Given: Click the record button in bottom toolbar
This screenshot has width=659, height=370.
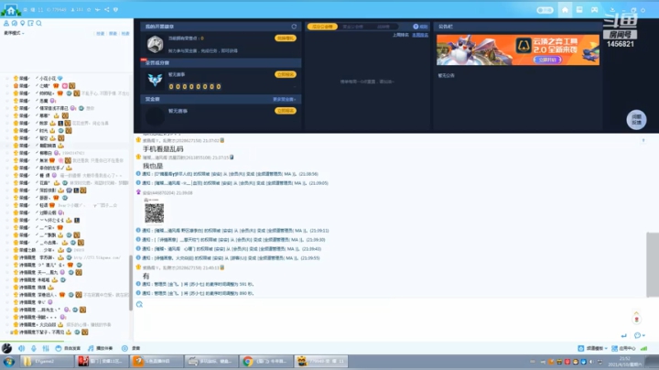Looking at the screenshot, I should [131, 348].
